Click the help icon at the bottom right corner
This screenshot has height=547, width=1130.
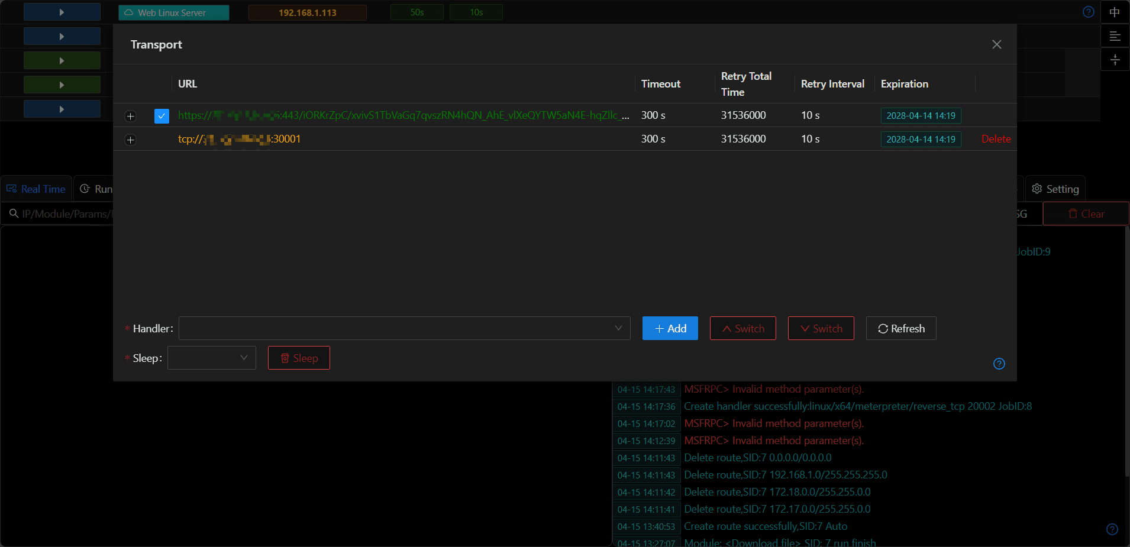(x=1112, y=529)
